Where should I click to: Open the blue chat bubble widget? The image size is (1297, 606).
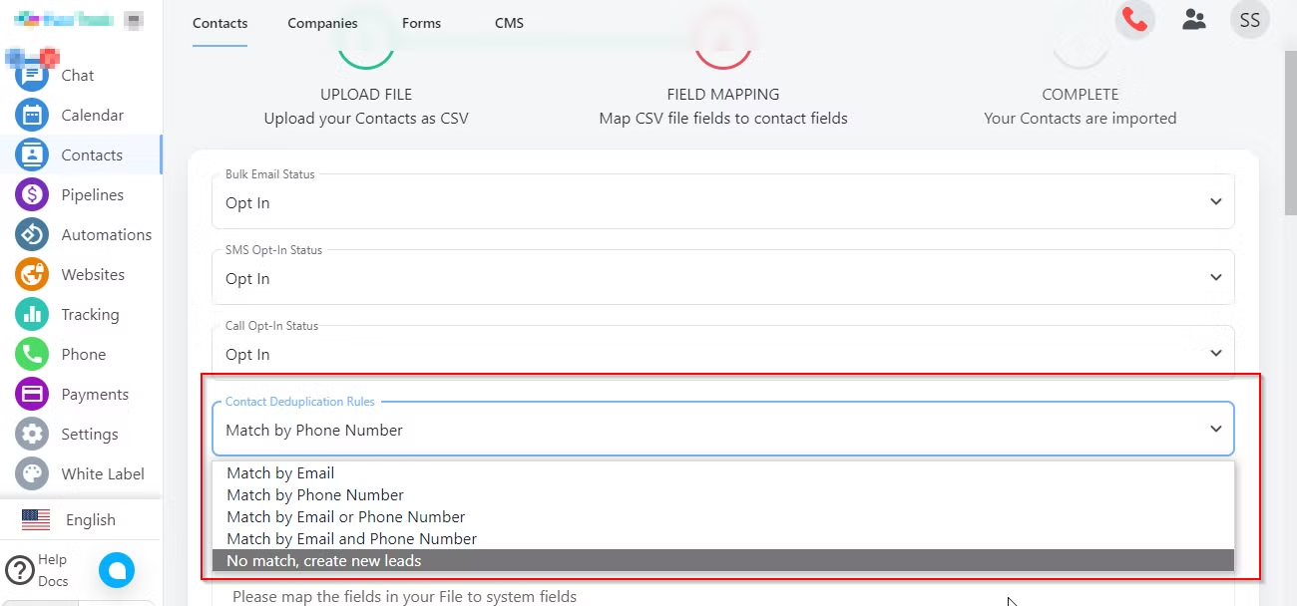pos(117,570)
